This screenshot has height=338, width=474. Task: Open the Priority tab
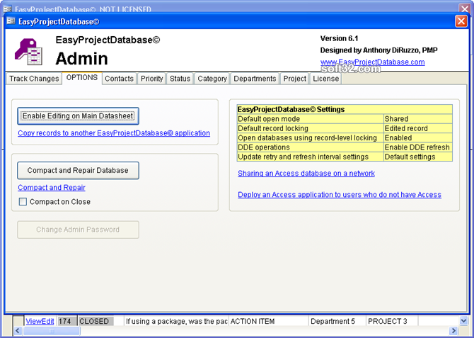point(152,79)
